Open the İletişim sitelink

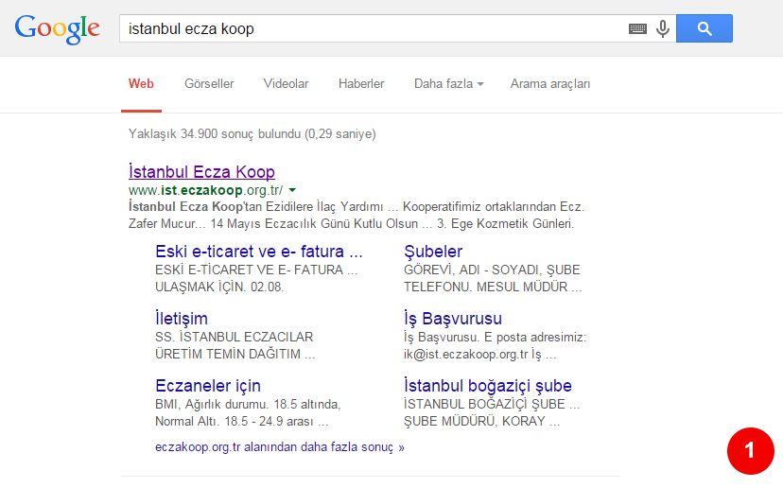click(x=182, y=319)
